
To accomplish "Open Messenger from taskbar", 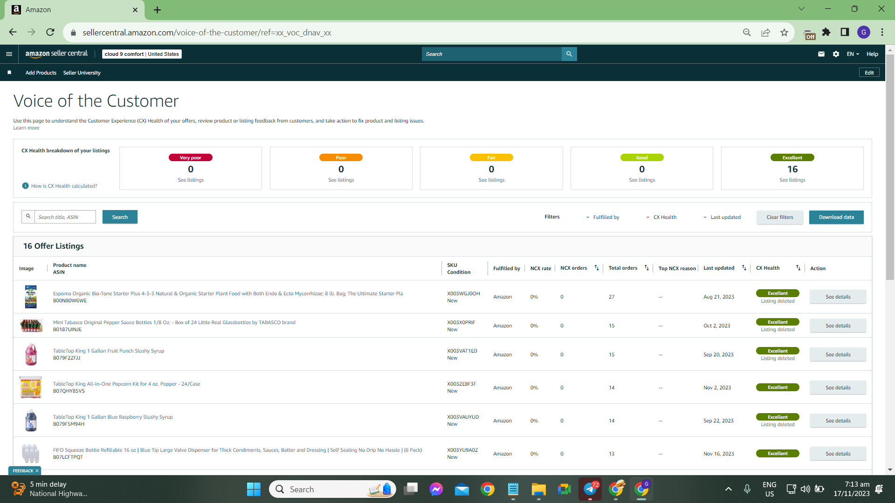I will click(436, 489).
